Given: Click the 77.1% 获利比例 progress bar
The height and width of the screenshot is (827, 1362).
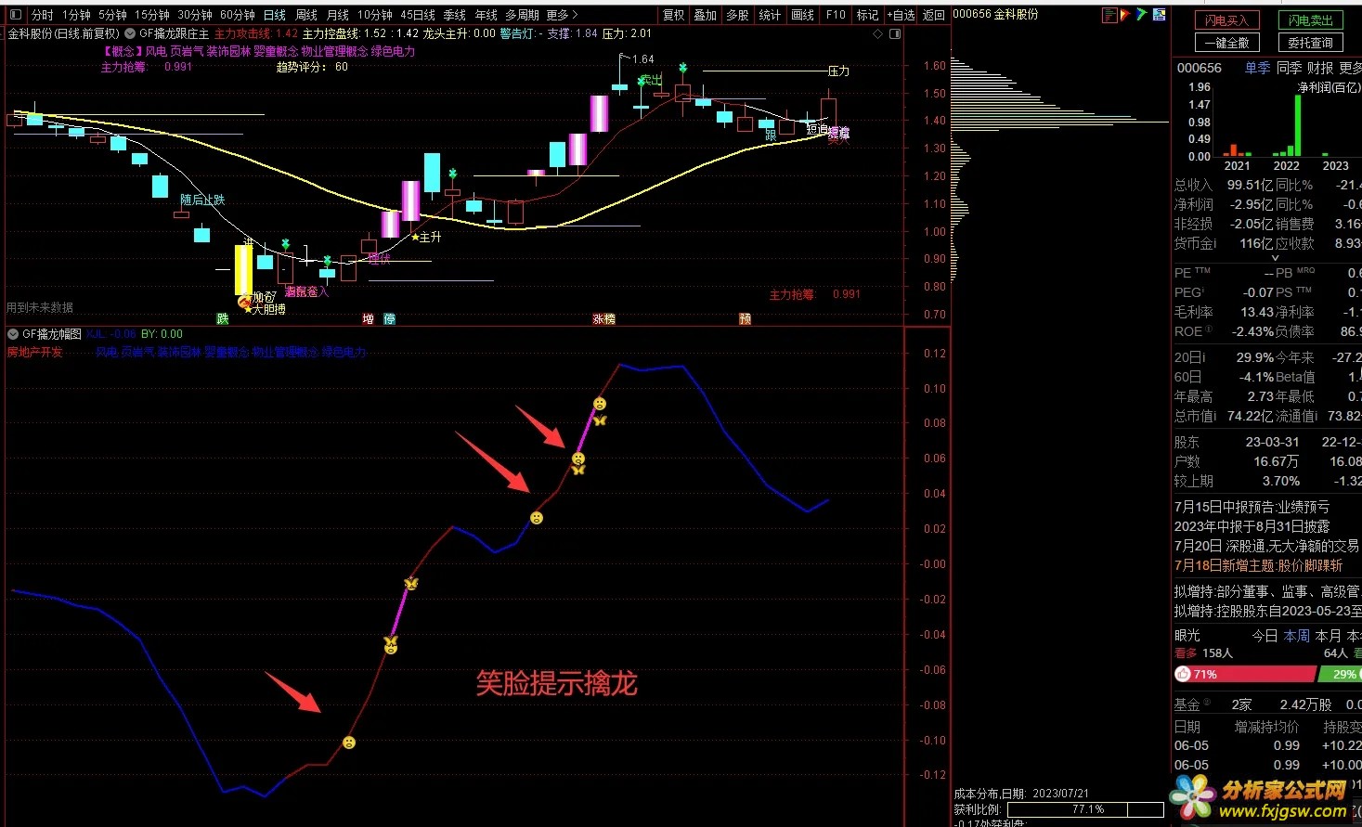Looking at the screenshot, I should [1085, 809].
